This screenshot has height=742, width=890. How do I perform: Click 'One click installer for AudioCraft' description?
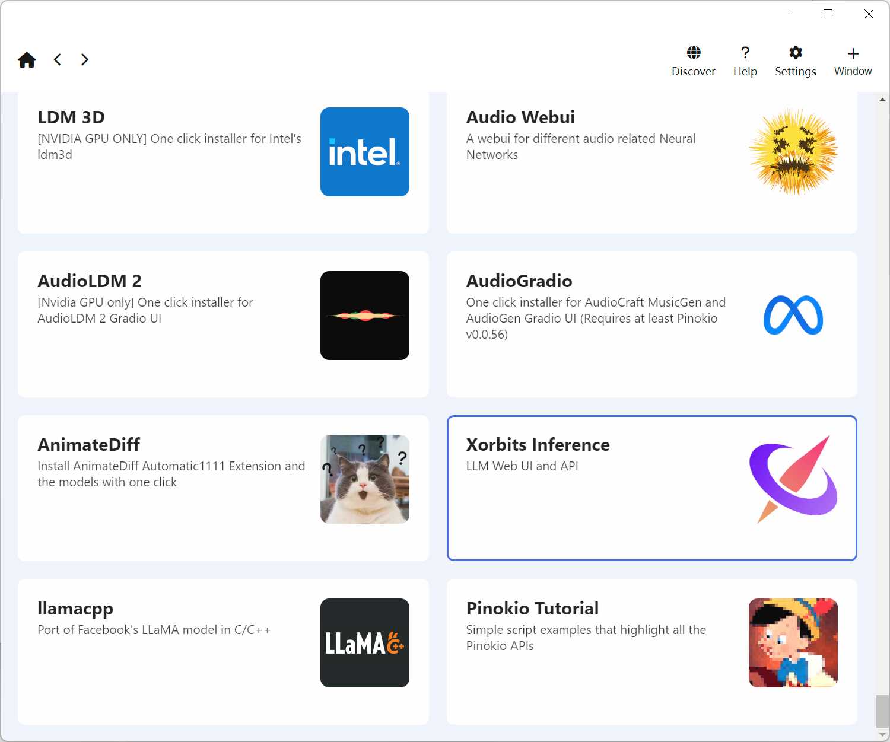(x=596, y=319)
